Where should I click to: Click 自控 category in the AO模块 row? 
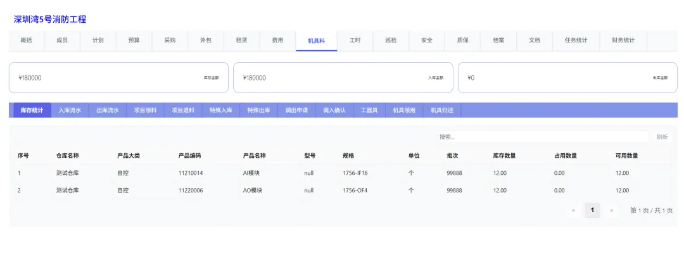pos(123,191)
